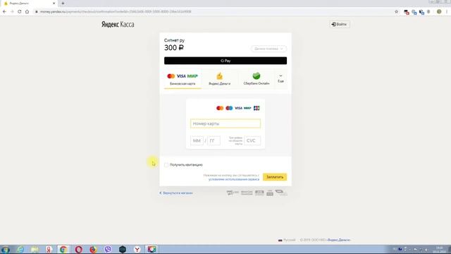The width and height of the screenshot is (451, 254).
Task: Expand the Ещё payment methods
Action: (x=280, y=78)
